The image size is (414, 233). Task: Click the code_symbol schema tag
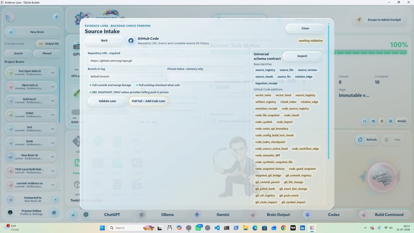[264, 122]
